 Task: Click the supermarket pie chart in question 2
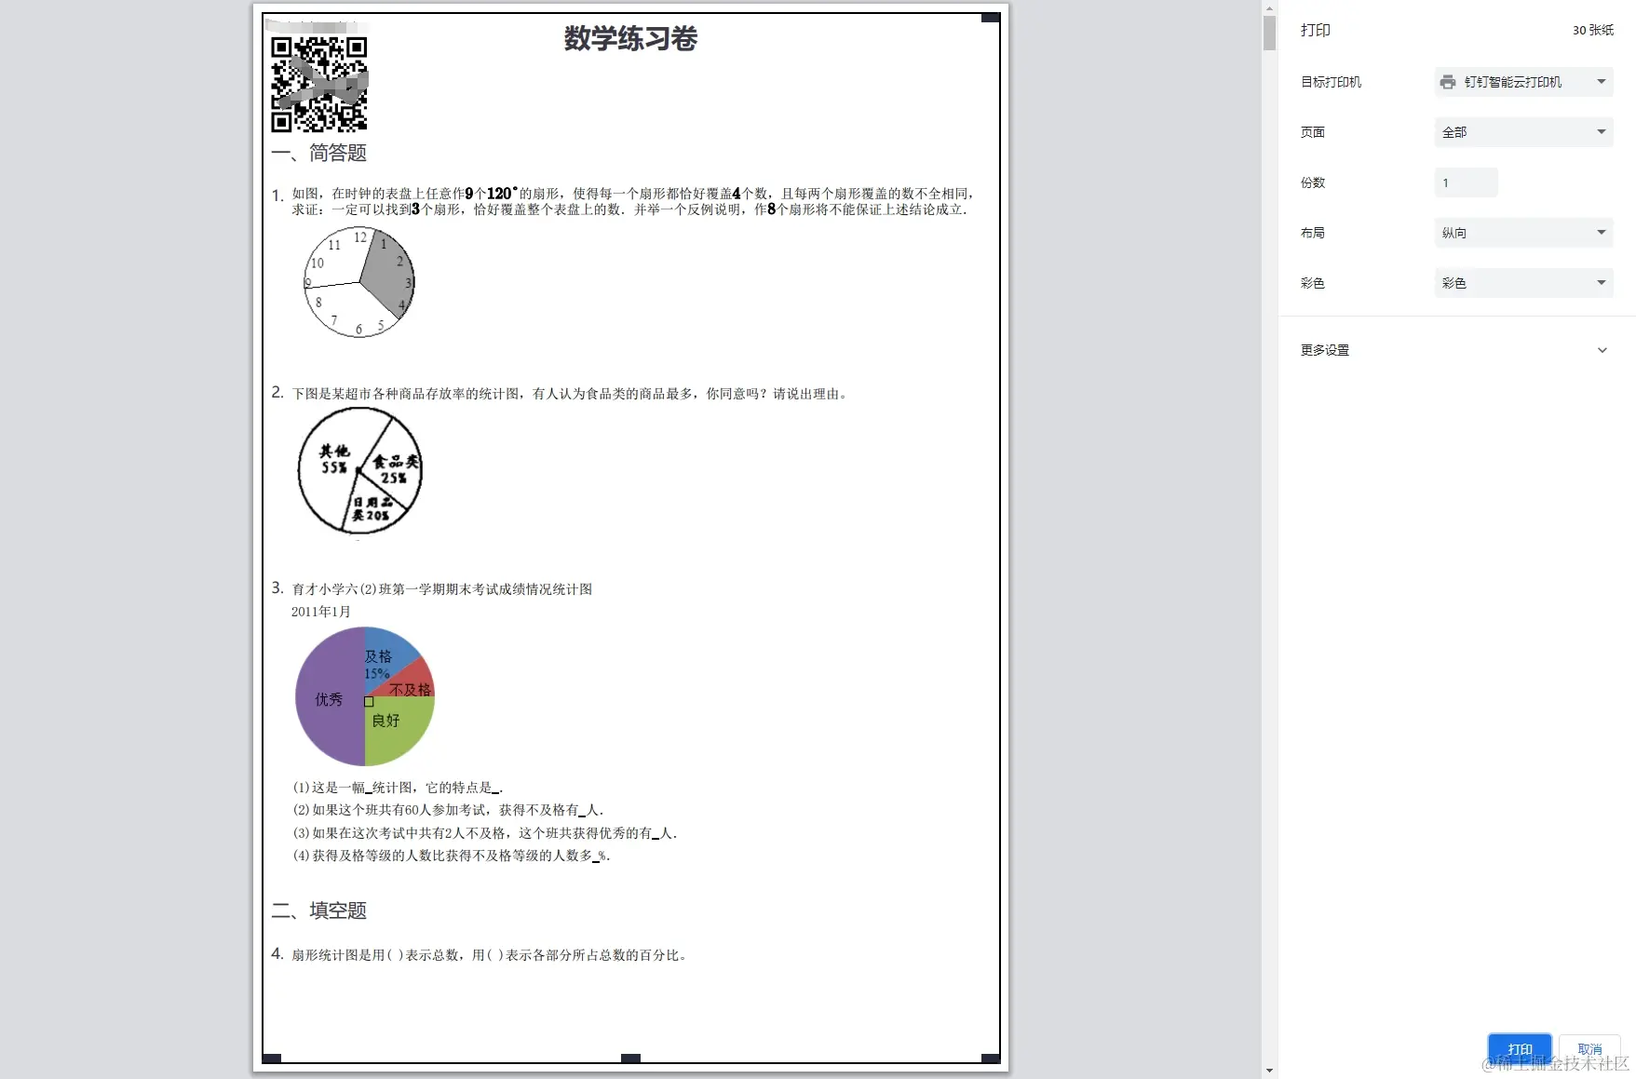coord(359,472)
